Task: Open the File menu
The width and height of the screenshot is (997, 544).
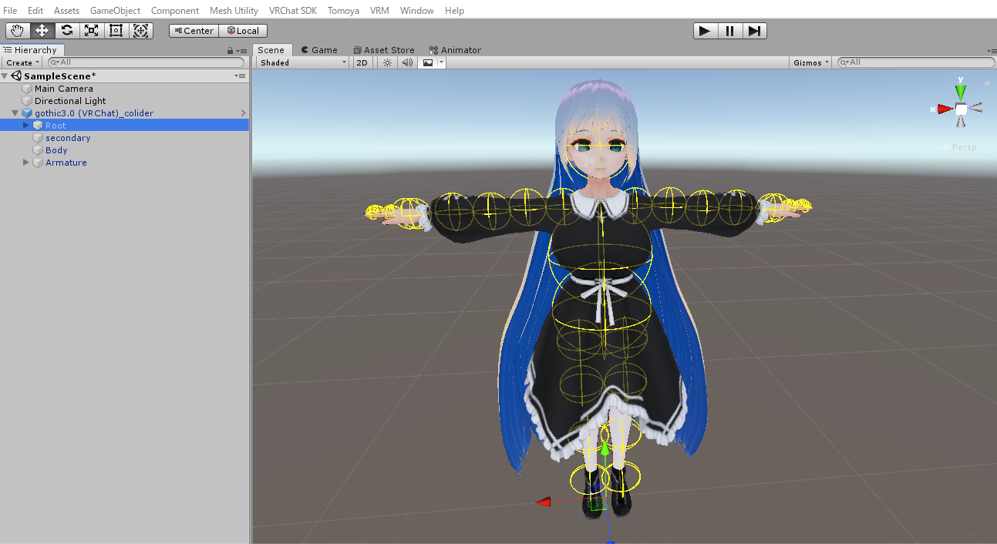Action: point(10,11)
